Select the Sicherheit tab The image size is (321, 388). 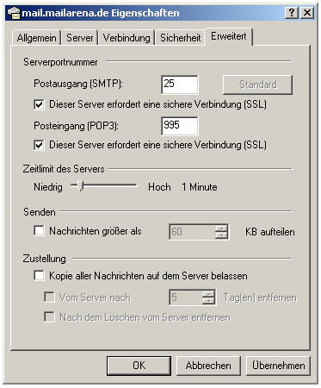(x=180, y=38)
